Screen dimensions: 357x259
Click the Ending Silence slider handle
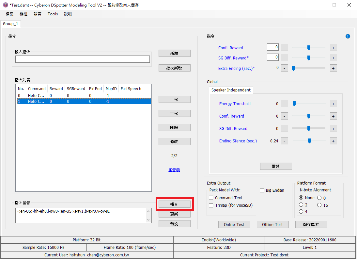[310, 141]
